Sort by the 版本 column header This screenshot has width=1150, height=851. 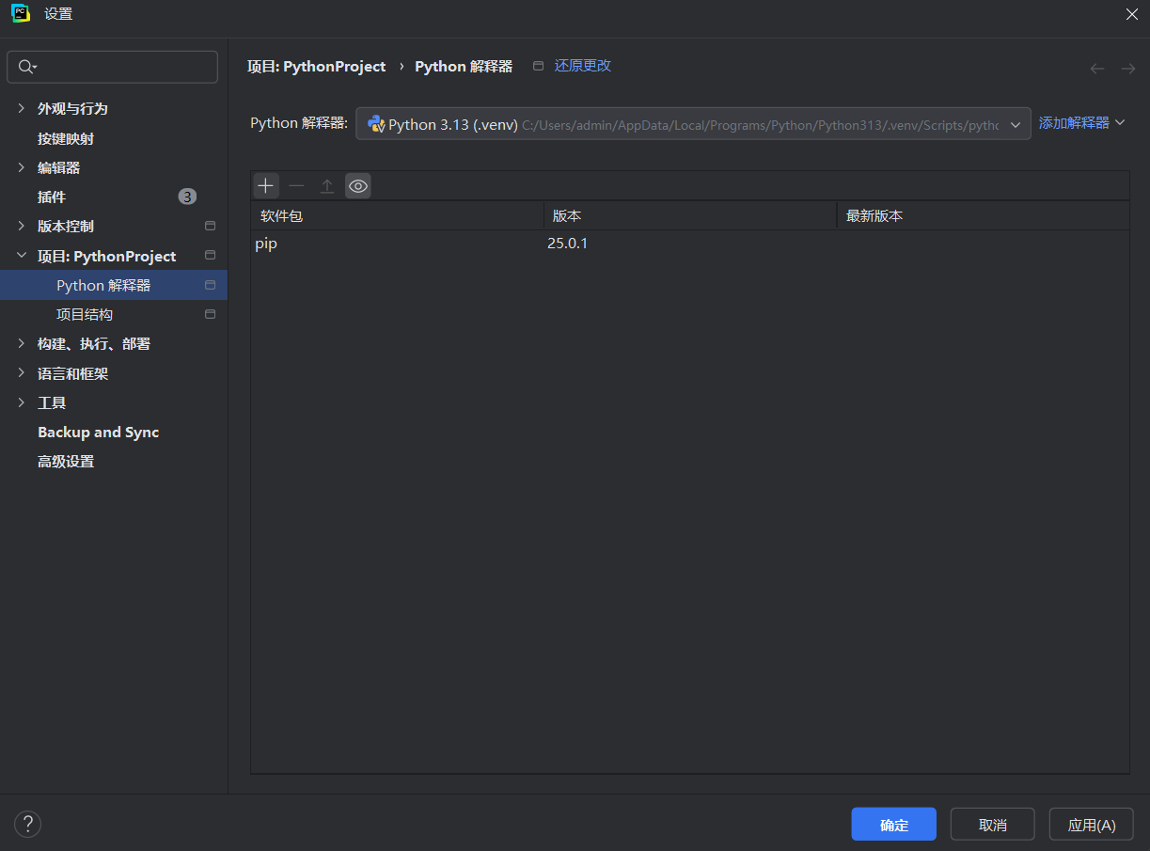(690, 215)
